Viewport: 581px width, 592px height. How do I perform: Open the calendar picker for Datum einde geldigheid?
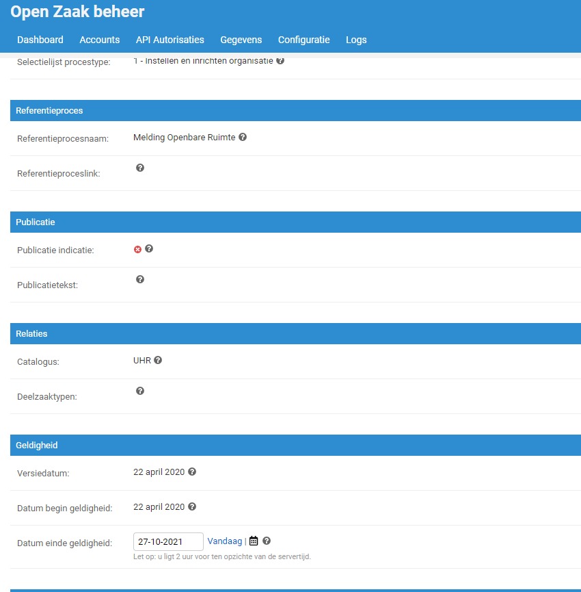point(253,541)
